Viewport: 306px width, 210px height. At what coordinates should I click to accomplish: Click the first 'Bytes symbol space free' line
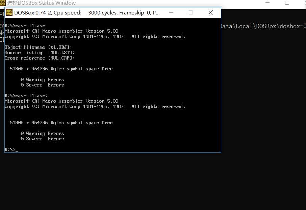click(61, 69)
